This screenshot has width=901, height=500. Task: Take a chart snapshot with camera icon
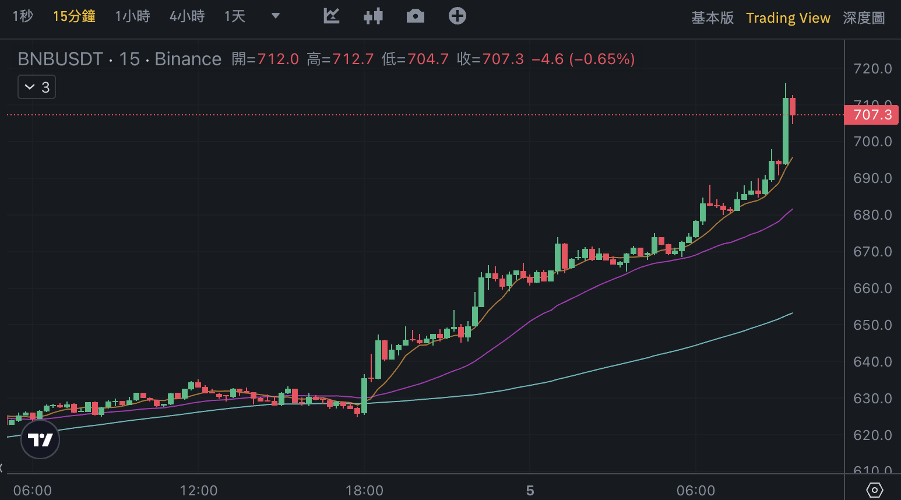pyautogui.click(x=415, y=16)
